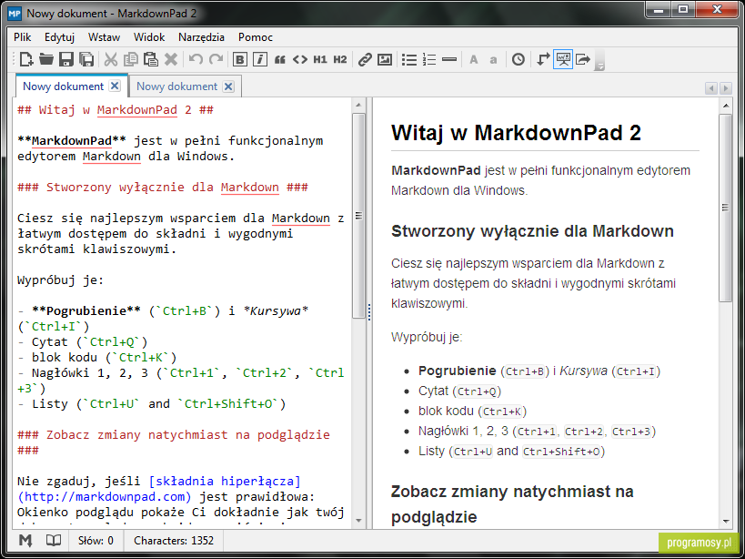The image size is (745, 559).
Task: Open the Widok menu
Action: [149, 37]
